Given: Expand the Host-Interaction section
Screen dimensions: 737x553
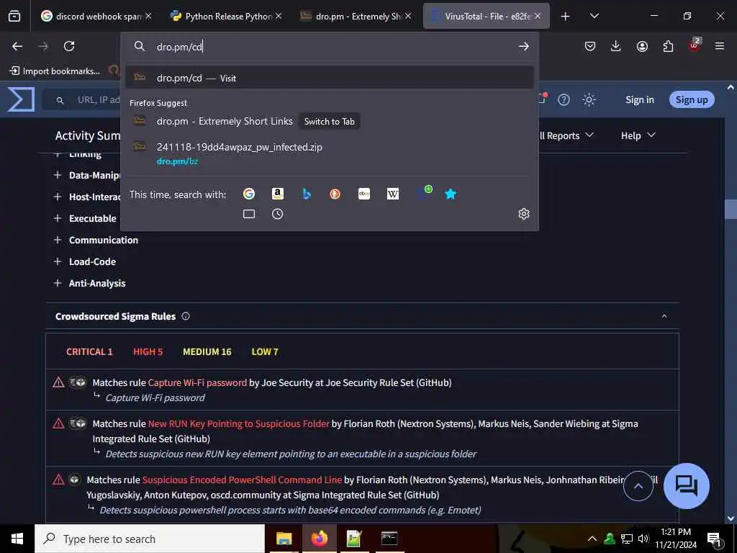Looking at the screenshot, I should [x=58, y=197].
